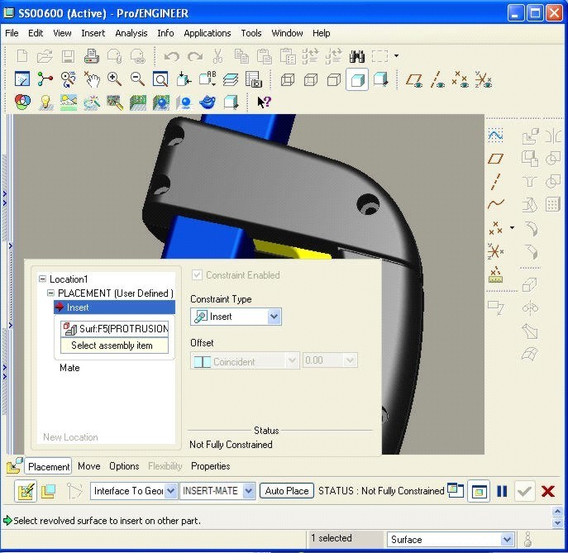Screen dimensions: 568x553
Task: Toggle datum planes visibility
Action: (x=414, y=79)
